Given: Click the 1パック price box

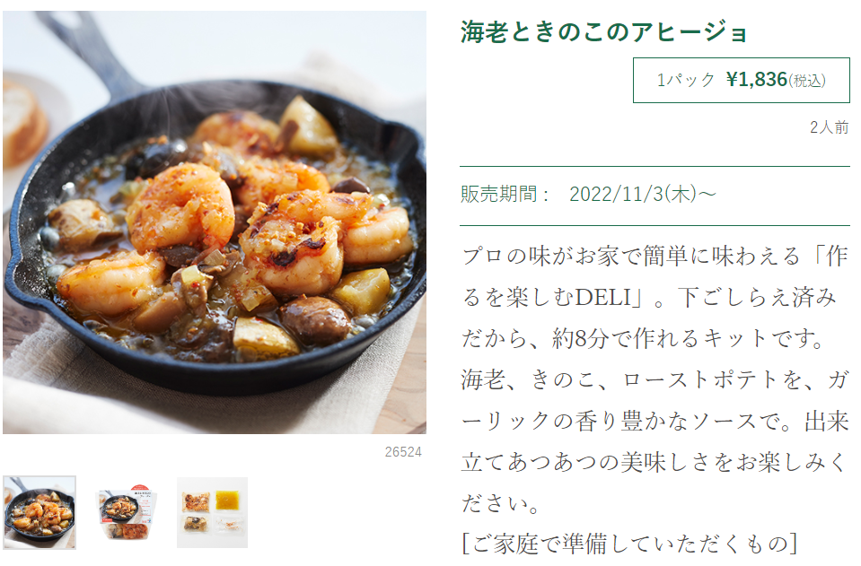Looking at the screenshot, I should click(x=742, y=80).
